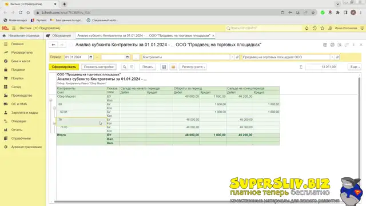Open notifications bell in 1C header
366x206 pixels.
307,28
